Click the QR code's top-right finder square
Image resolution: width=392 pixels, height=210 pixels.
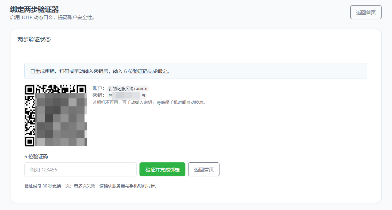click(x=82, y=89)
